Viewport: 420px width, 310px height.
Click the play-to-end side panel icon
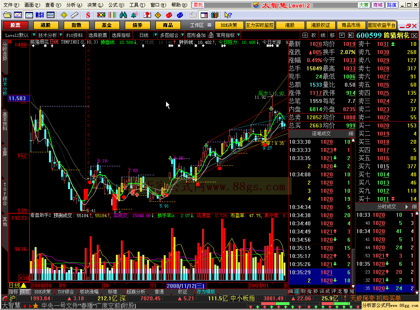point(351,35)
